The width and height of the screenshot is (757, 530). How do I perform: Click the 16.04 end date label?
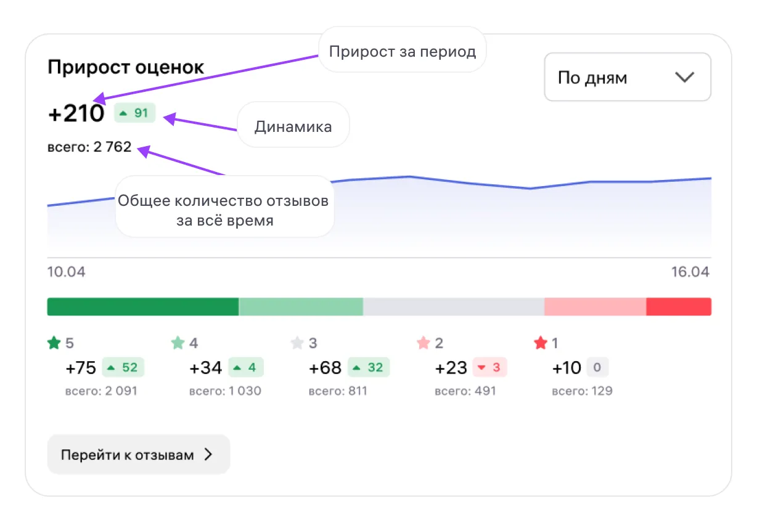point(690,272)
